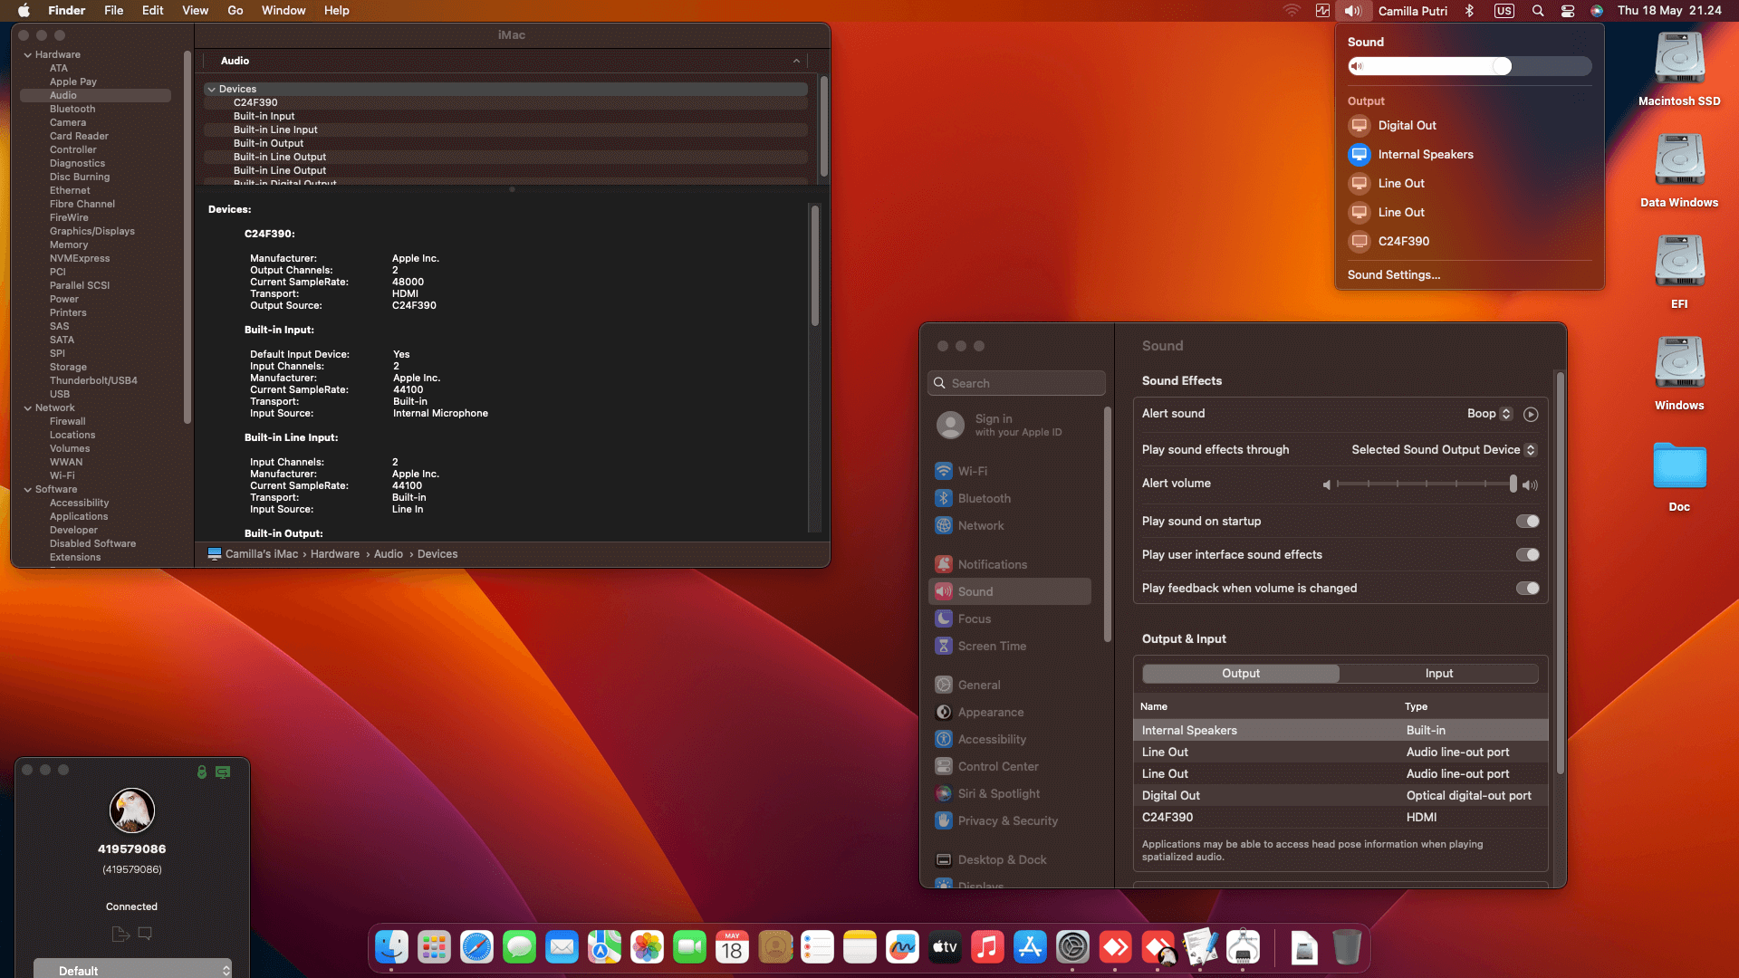The width and height of the screenshot is (1739, 978).
Task: Toggle Play sound on startup switch
Action: click(x=1527, y=521)
